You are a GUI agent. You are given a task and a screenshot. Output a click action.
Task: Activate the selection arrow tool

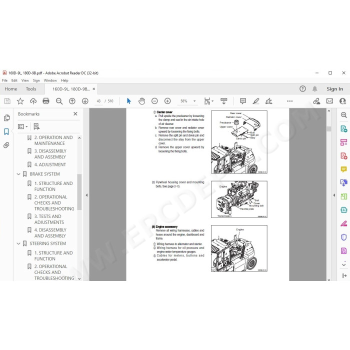point(129,101)
